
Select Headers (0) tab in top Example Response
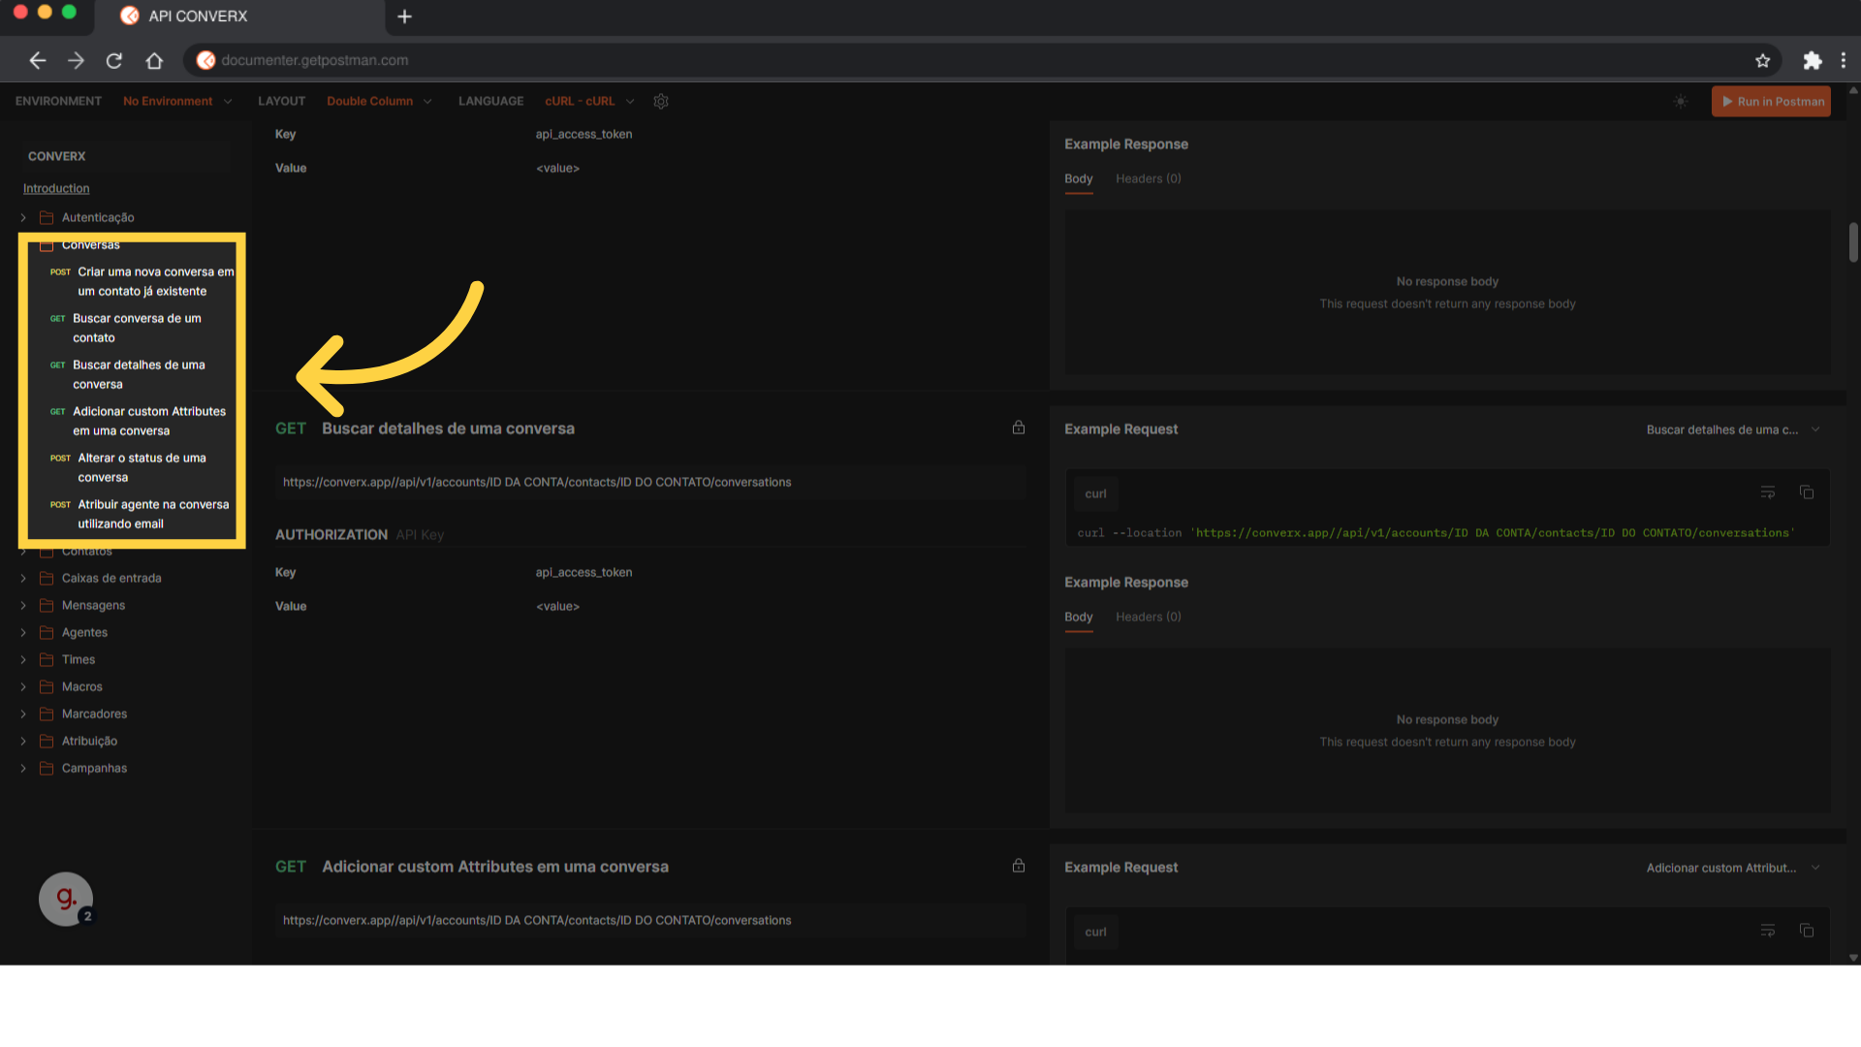(x=1148, y=179)
